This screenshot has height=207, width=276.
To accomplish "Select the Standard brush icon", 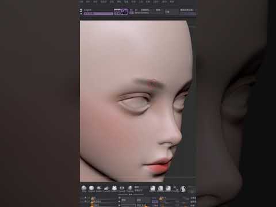I will point(91,188).
